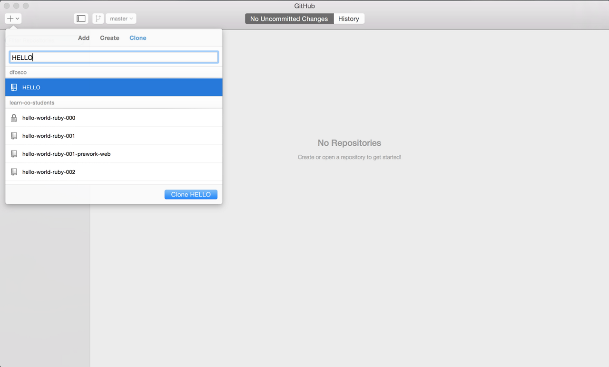Open the master branch dropdown

[121, 19]
